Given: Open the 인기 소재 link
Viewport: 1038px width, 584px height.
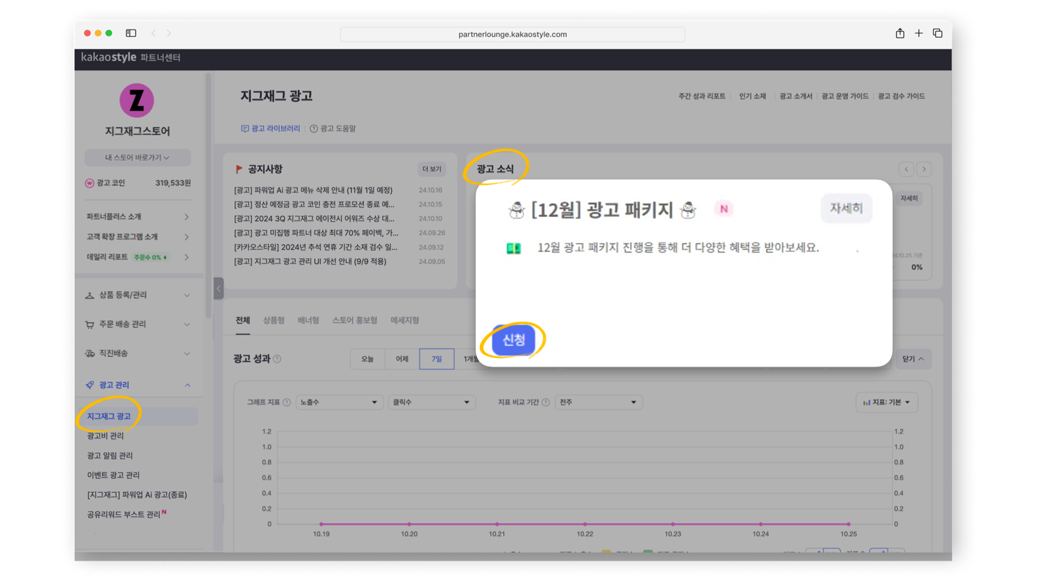Looking at the screenshot, I should click(x=752, y=96).
